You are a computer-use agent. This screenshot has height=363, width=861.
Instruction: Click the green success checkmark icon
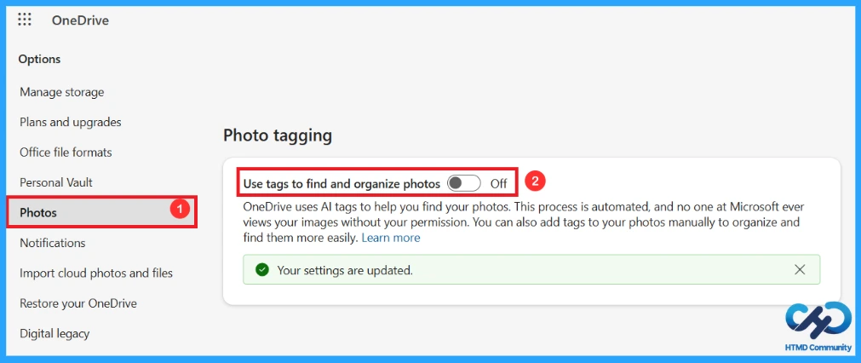(262, 269)
